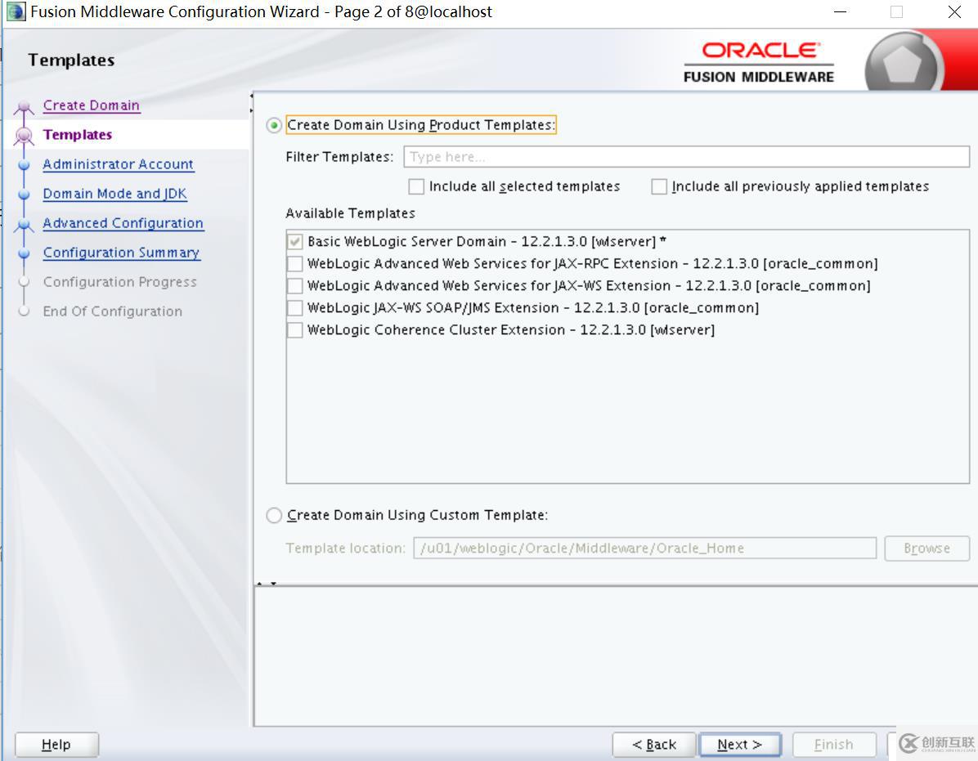This screenshot has width=978, height=761.
Task: Click the Domain Mode and JDK step bullet
Action: click(x=24, y=194)
